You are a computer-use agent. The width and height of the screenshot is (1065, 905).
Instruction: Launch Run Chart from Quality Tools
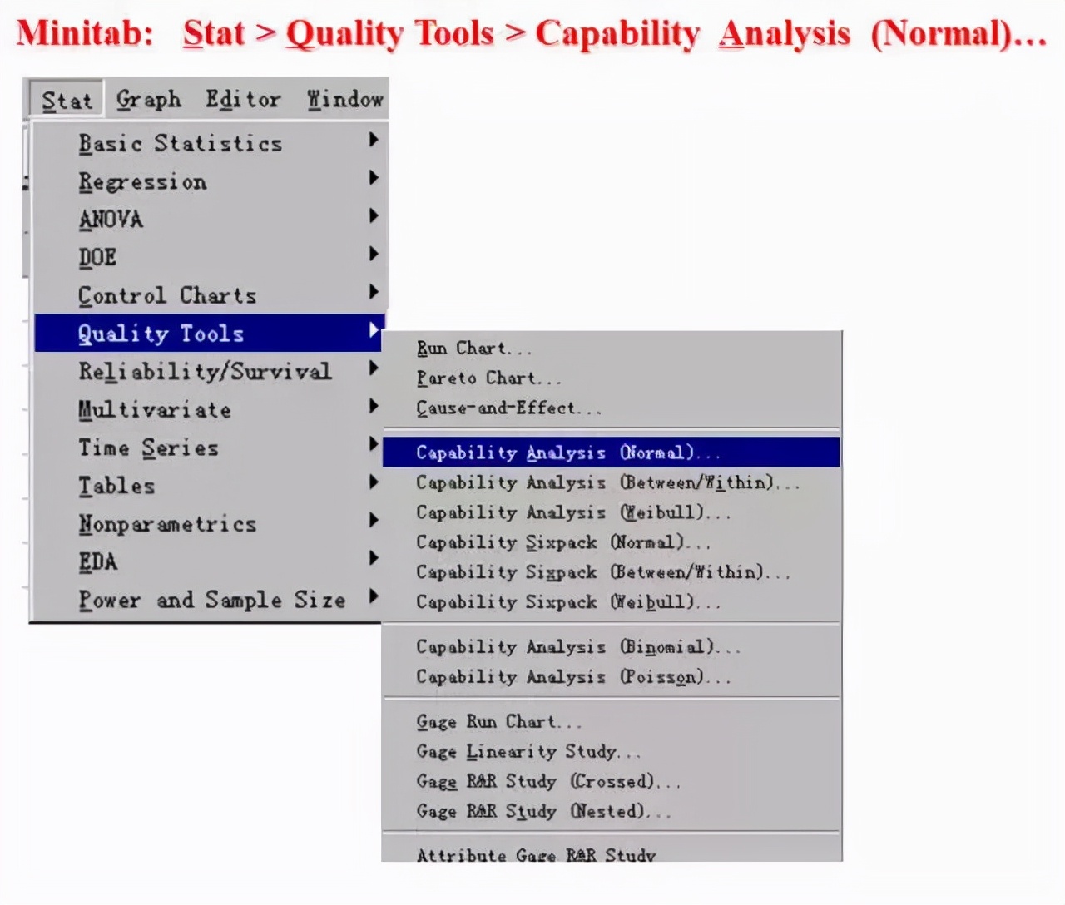[x=612, y=349]
